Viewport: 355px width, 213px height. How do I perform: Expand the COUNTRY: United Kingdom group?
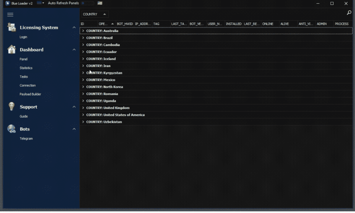coord(83,108)
